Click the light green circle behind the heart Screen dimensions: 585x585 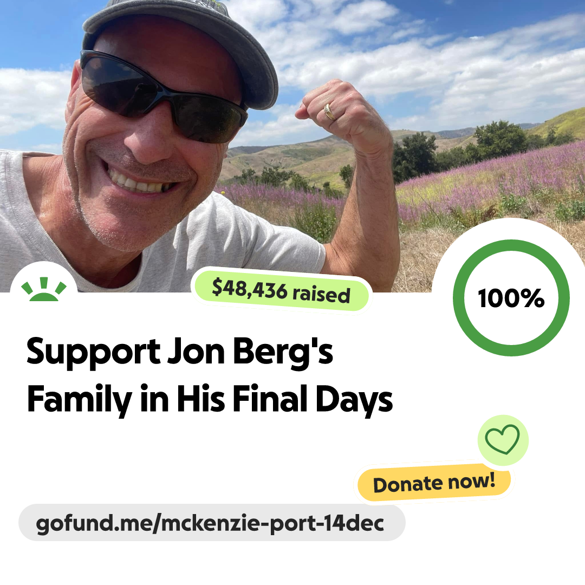[x=503, y=440]
